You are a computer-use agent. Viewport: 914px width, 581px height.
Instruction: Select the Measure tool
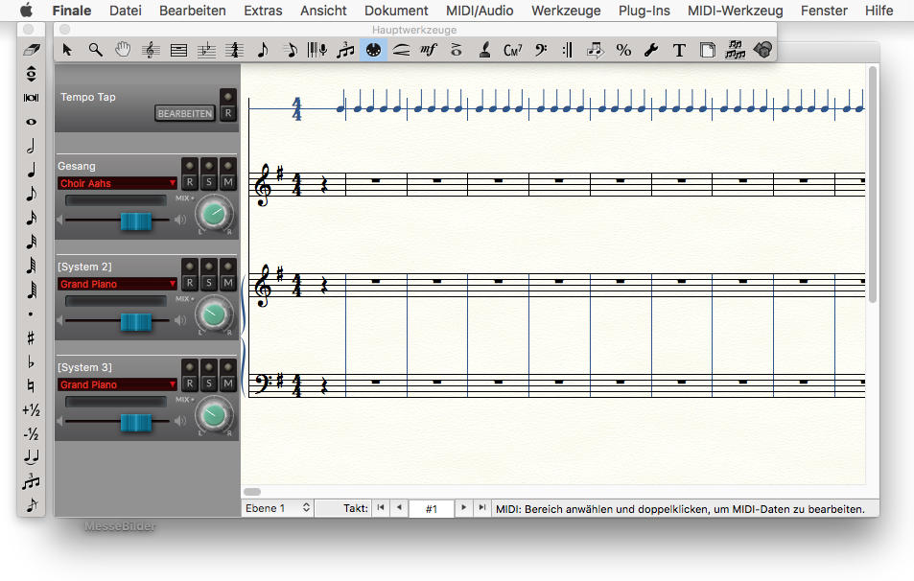[178, 50]
